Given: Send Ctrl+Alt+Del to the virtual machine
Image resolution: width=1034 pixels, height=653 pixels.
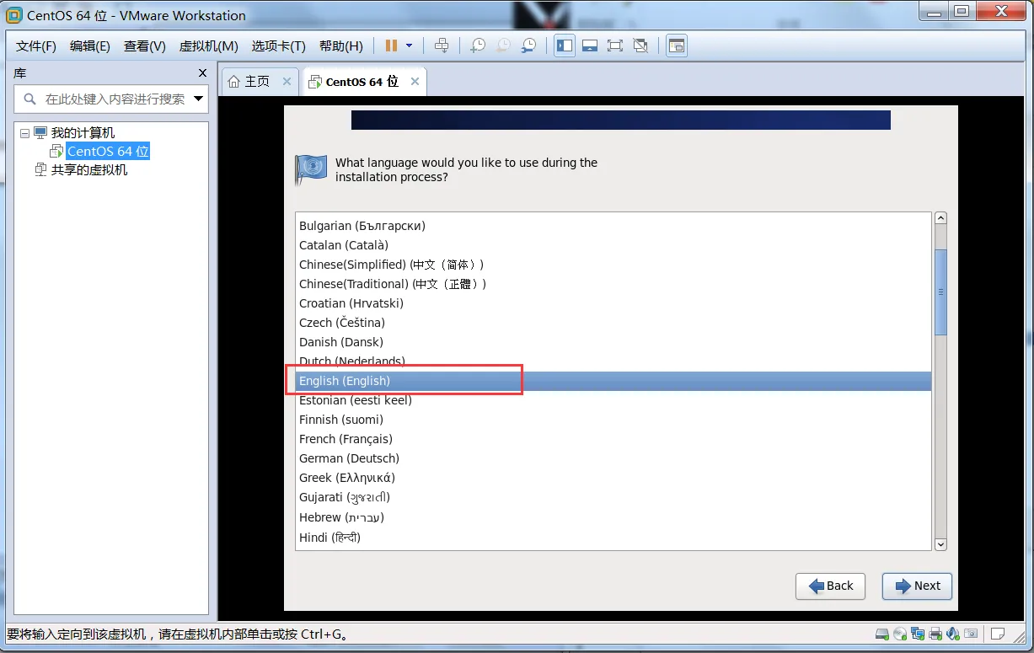Looking at the screenshot, I should pos(442,45).
